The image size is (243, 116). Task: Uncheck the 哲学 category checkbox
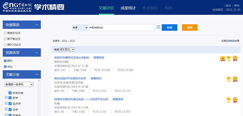click(10, 98)
